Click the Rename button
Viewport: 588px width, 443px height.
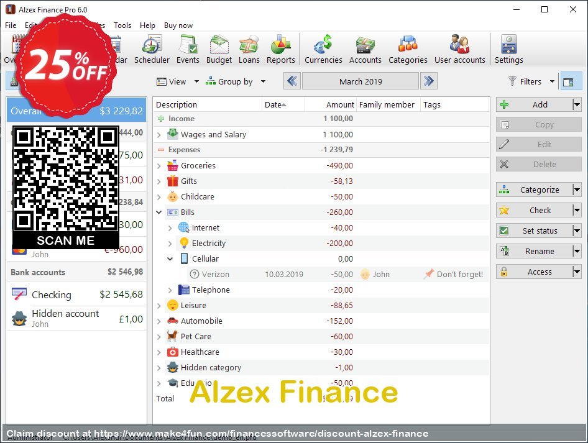pyautogui.click(x=535, y=251)
